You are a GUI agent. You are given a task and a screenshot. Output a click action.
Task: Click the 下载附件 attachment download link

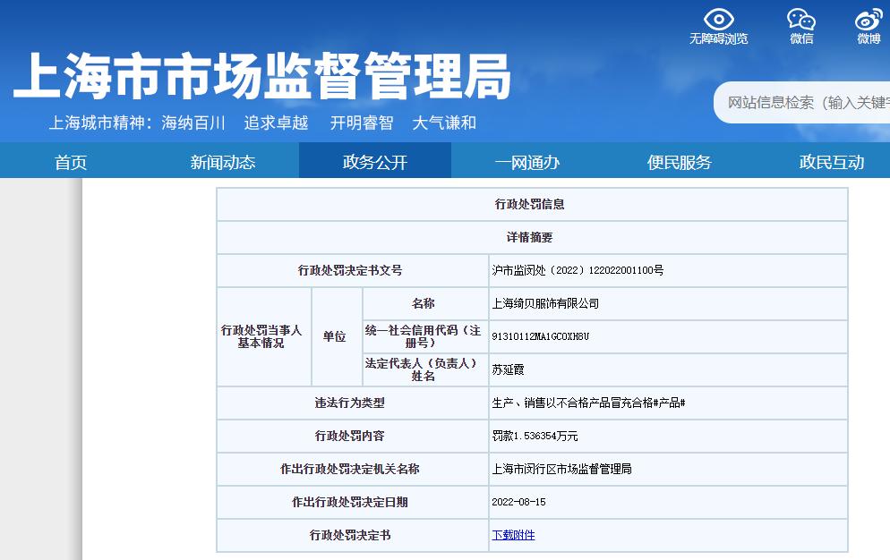[x=512, y=535]
